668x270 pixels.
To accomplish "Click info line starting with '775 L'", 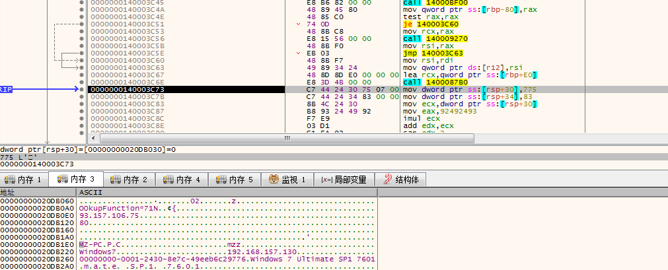I will pos(19,156).
